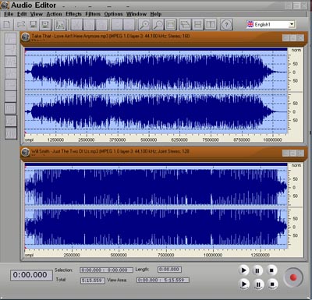Click the 8750000 mark in Take That ruler
The height and width of the screenshot is (300, 312).
(x=242, y=139)
